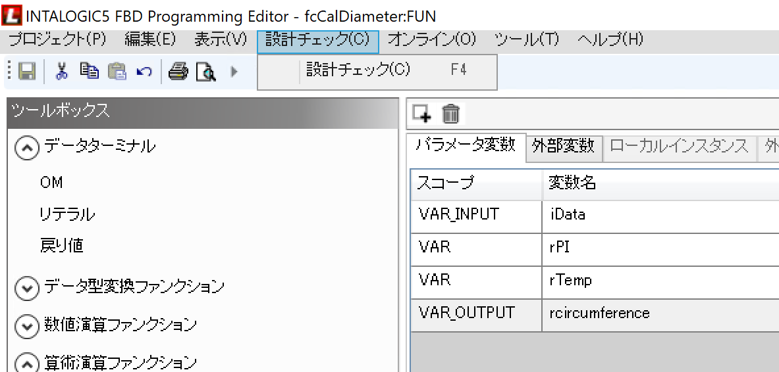
Task: Collapse the 算術演算ファンクション section
Action: [27, 363]
